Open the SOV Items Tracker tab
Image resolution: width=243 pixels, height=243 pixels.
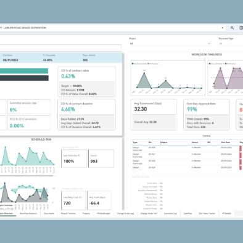click(x=207, y=213)
